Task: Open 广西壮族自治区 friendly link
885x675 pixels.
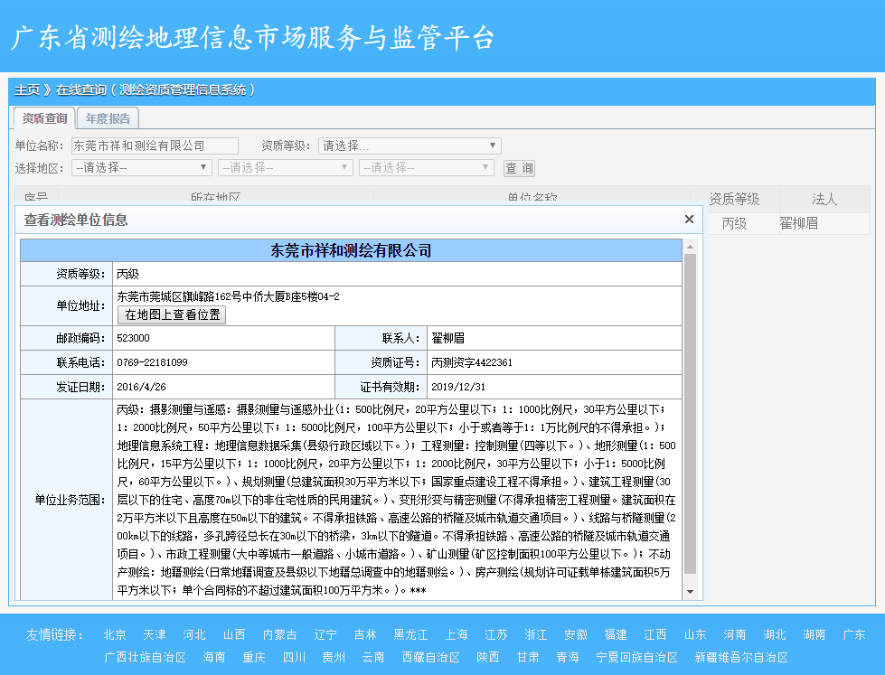Action: click(145, 657)
